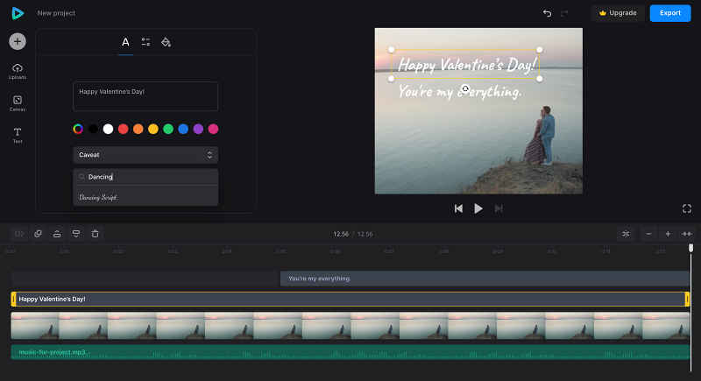Image resolution: width=701 pixels, height=381 pixels.
Task: Click the Export button
Action: tap(670, 13)
